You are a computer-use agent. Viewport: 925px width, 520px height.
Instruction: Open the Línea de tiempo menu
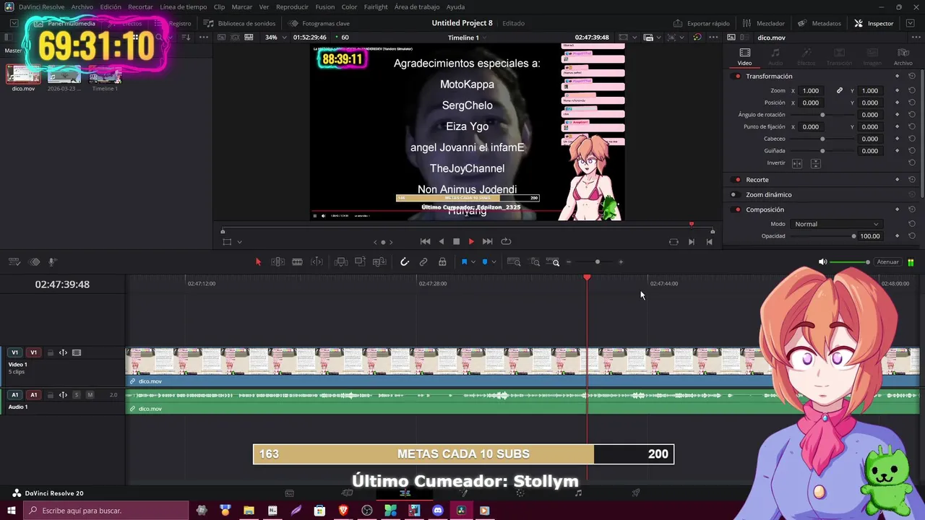point(183,6)
